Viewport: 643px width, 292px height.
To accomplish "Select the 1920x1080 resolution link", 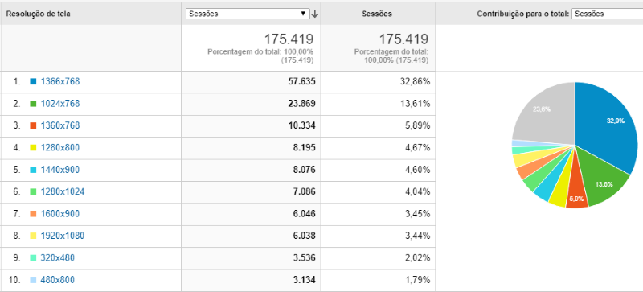I will click(63, 236).
